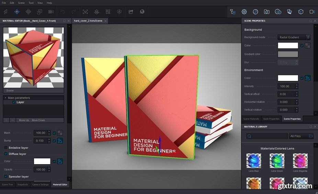Click the Move Up button
Image resolution: width=318 pixels, height=194 pixels.
coord(24,120)
